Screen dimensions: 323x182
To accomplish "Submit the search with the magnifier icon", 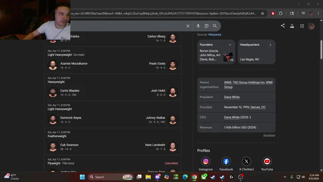I will (215, 26).
